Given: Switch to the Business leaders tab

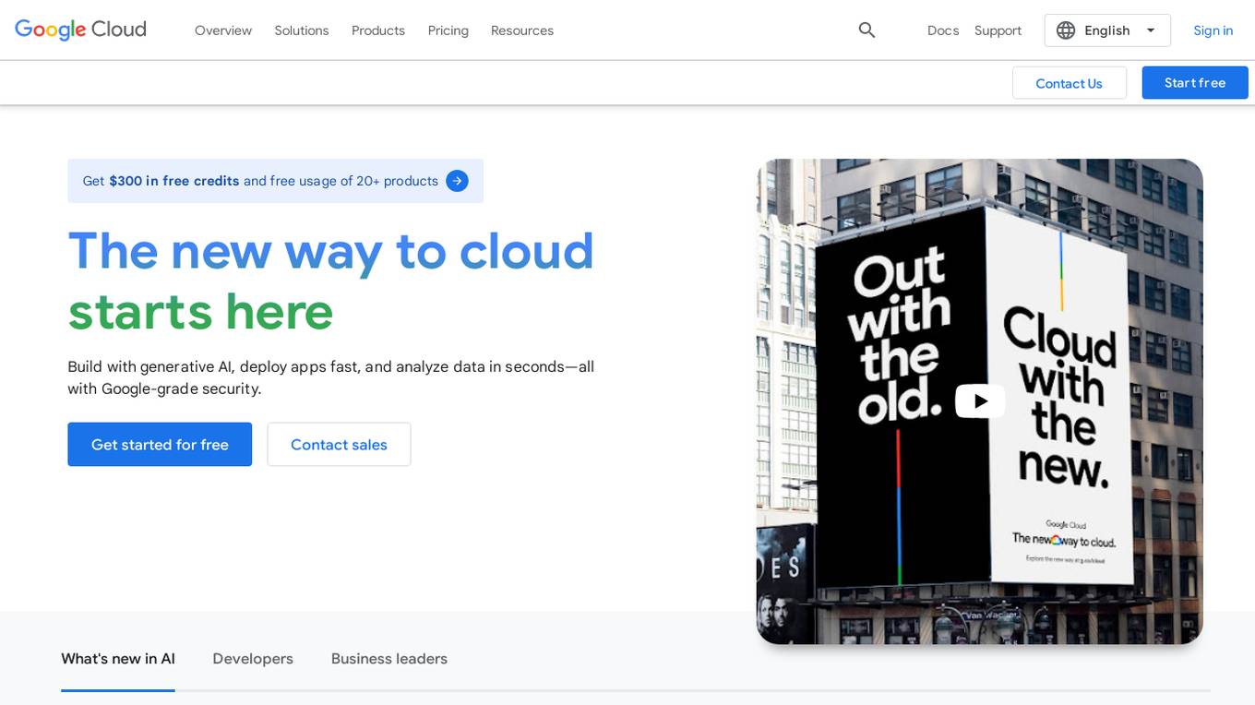Looking at the screenshot, I should tap(389, 659).
